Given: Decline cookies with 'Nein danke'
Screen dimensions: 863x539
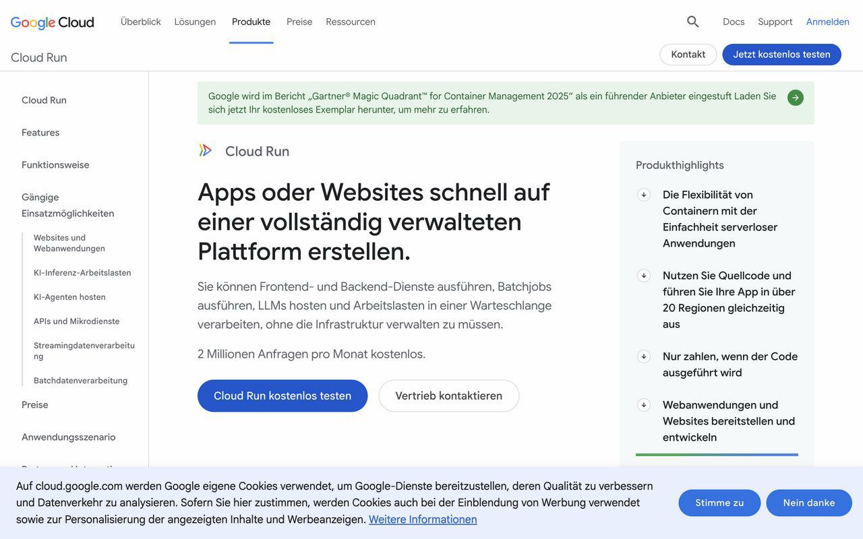Looking at the screenshot, I should click(809, 503).
